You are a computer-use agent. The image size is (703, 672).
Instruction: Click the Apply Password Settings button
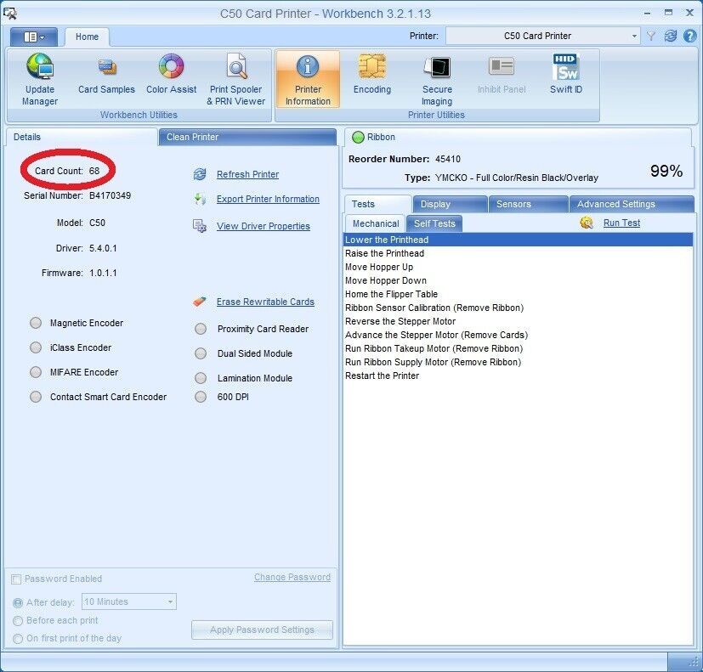(x=263, y=630)
